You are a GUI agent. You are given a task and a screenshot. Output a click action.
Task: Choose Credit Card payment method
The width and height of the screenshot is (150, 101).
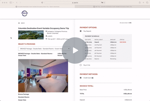81,78
